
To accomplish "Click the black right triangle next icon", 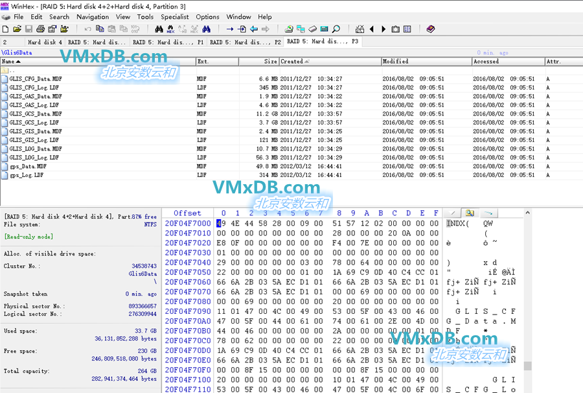I will 383,29.
